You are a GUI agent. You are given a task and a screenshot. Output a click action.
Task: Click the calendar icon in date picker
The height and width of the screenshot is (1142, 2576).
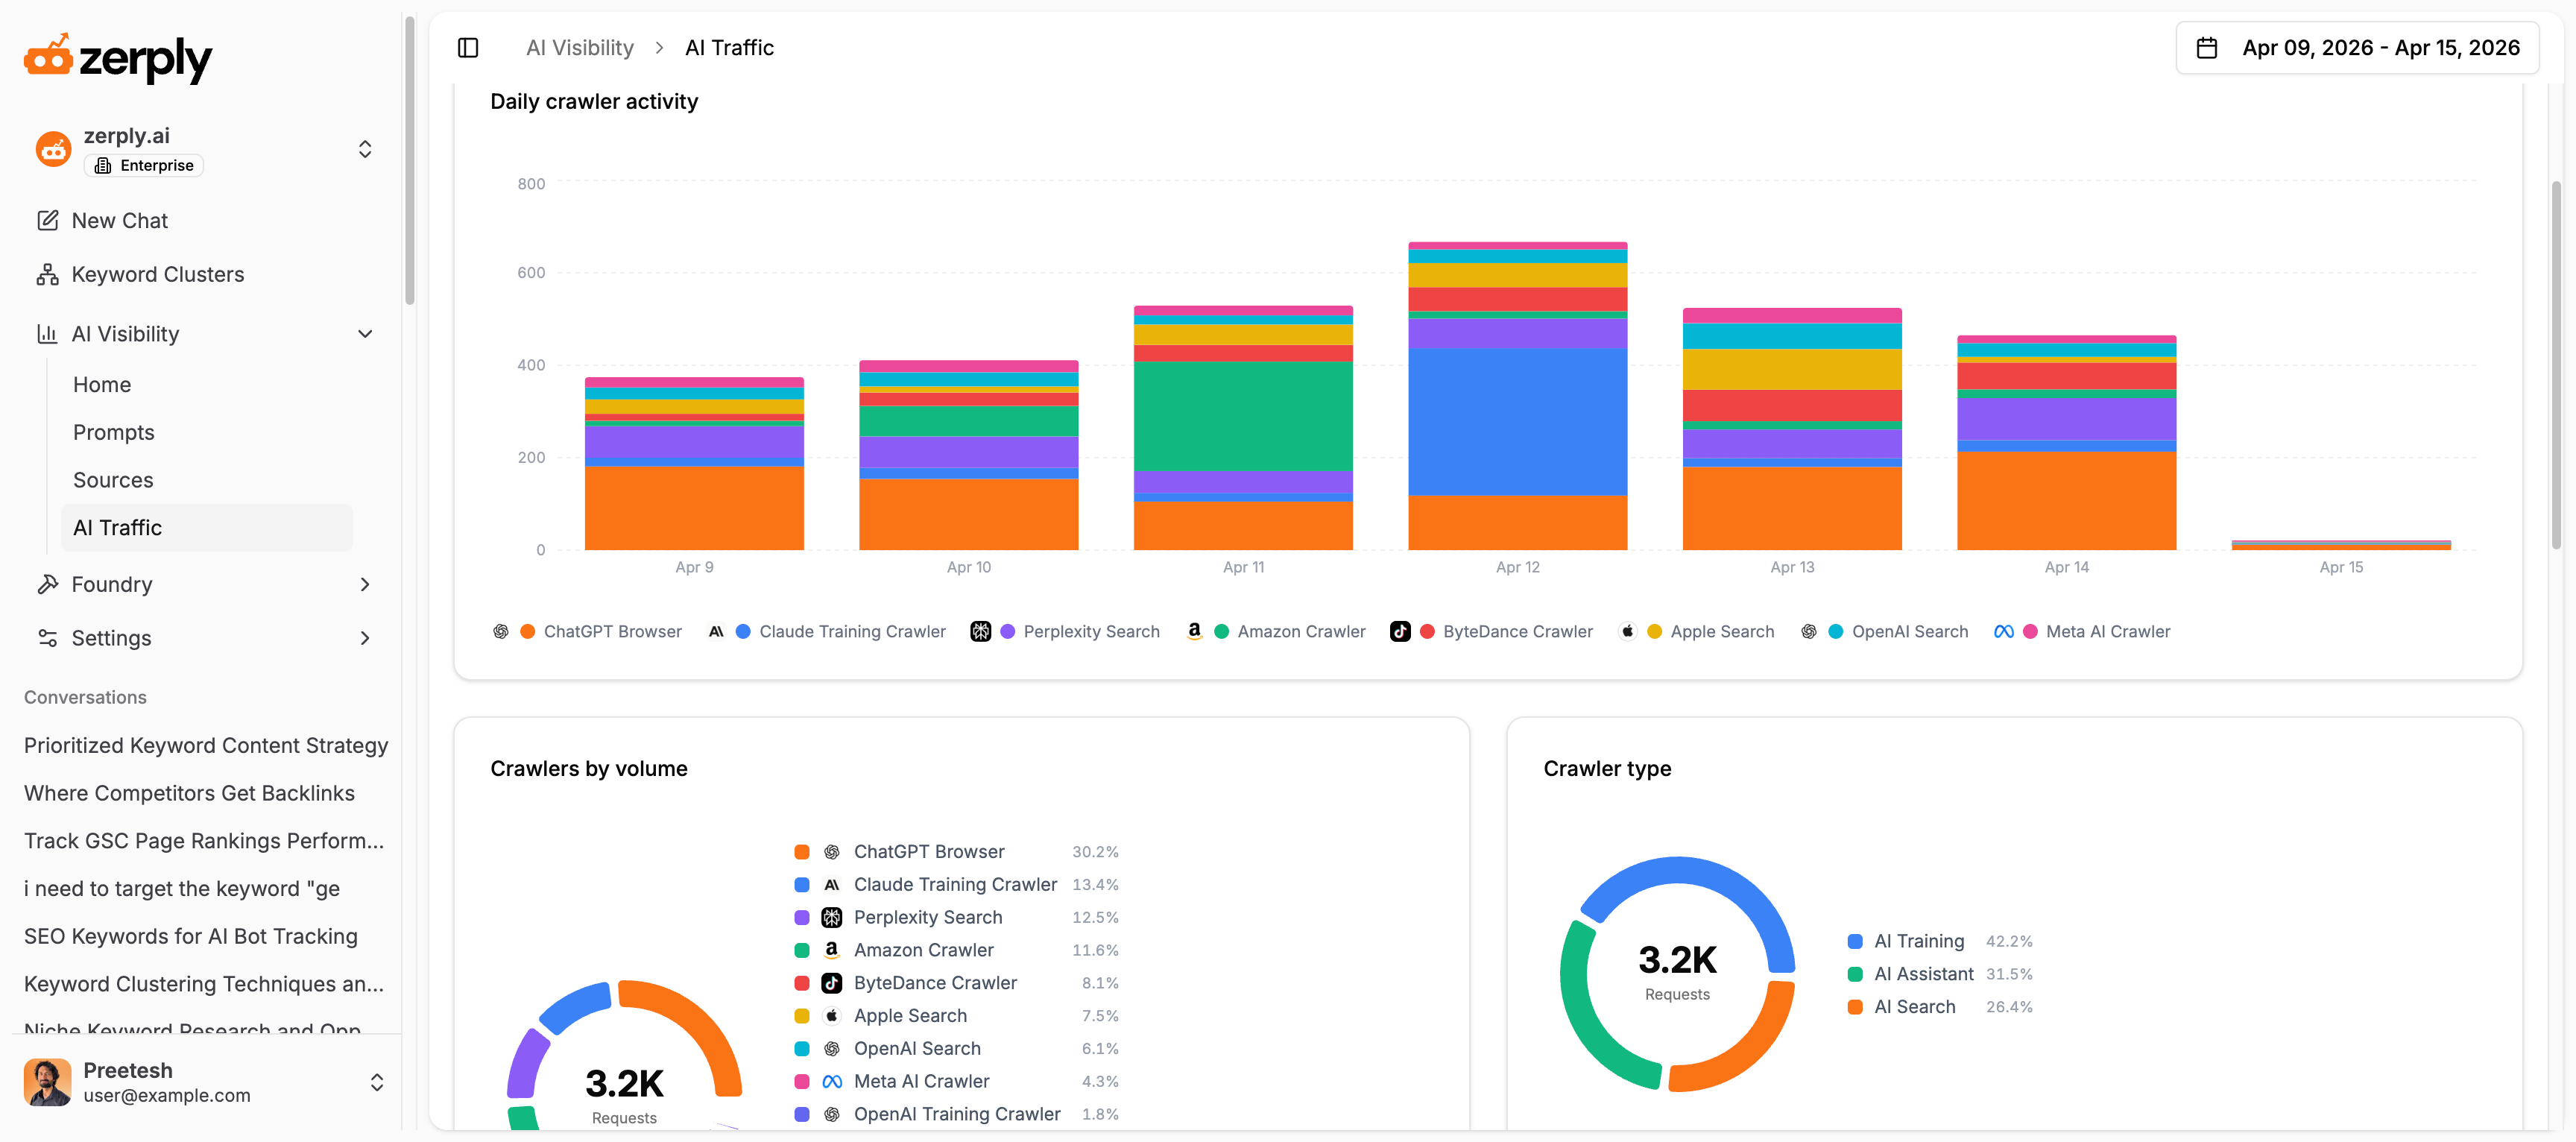(x=2206, y=48)
